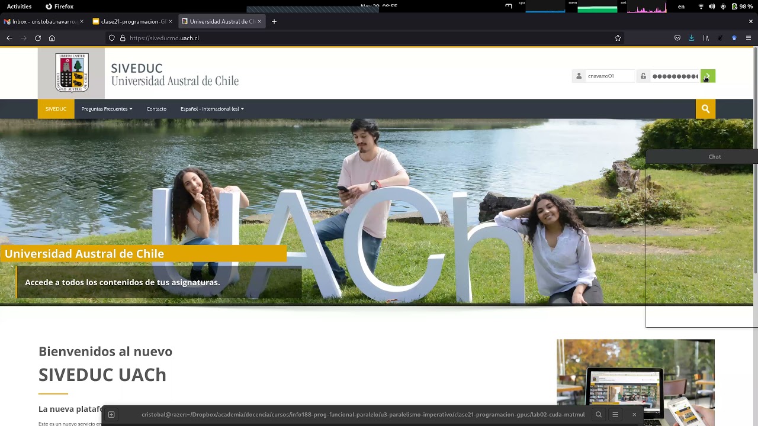Open the en keyboard layout selector

coord(682,7)
